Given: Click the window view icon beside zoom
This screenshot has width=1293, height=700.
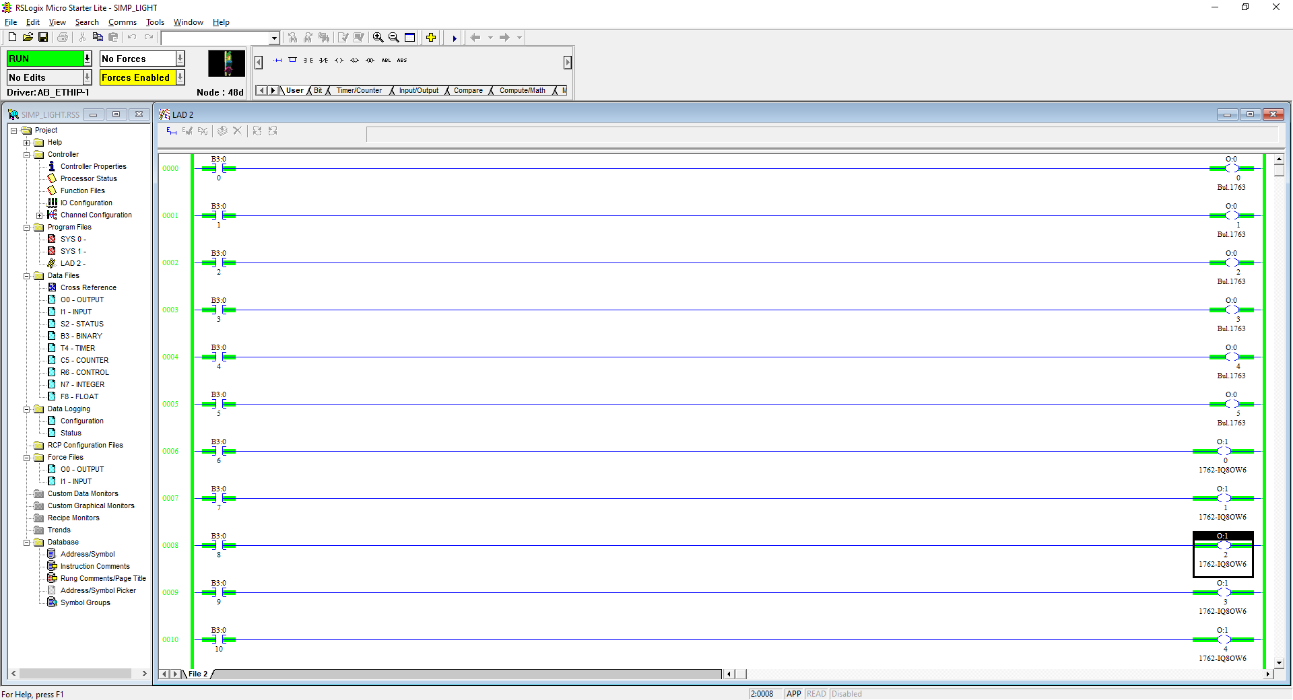Looking at the screenshot, I should 410,38.
